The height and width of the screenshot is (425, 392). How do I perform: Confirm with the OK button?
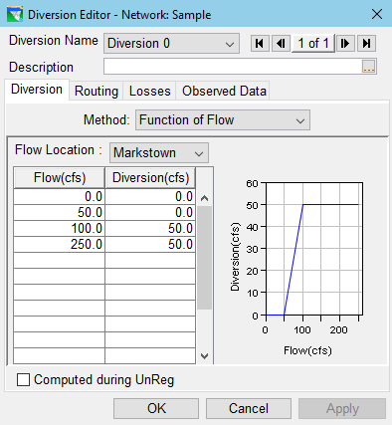(x=156, y=408)
